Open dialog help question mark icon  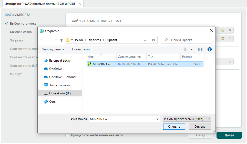[210, 49]
